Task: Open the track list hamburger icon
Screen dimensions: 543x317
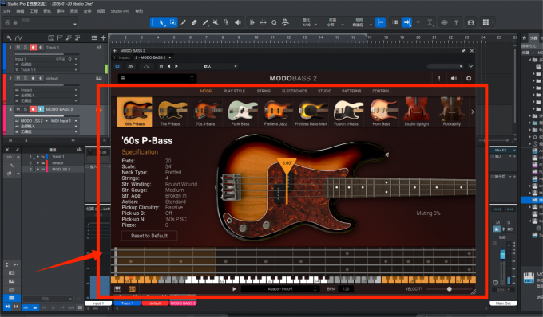Action: click(x=94, y=37)
